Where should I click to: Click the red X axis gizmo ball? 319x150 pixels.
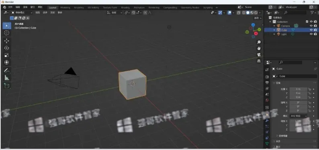(256, 34)
